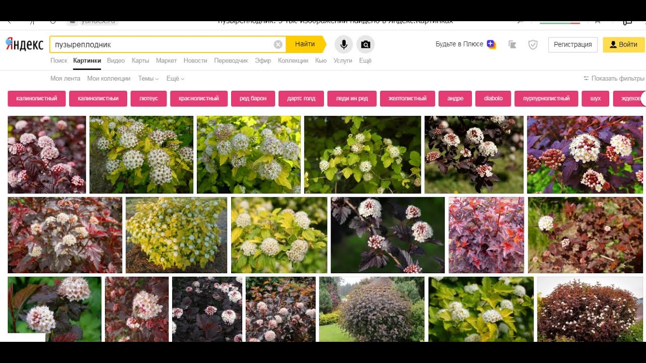The height and width of the screenshot is (363, 646).
Task: Click the Будьте в Плюсе link
Action: [x=459, y=44]
